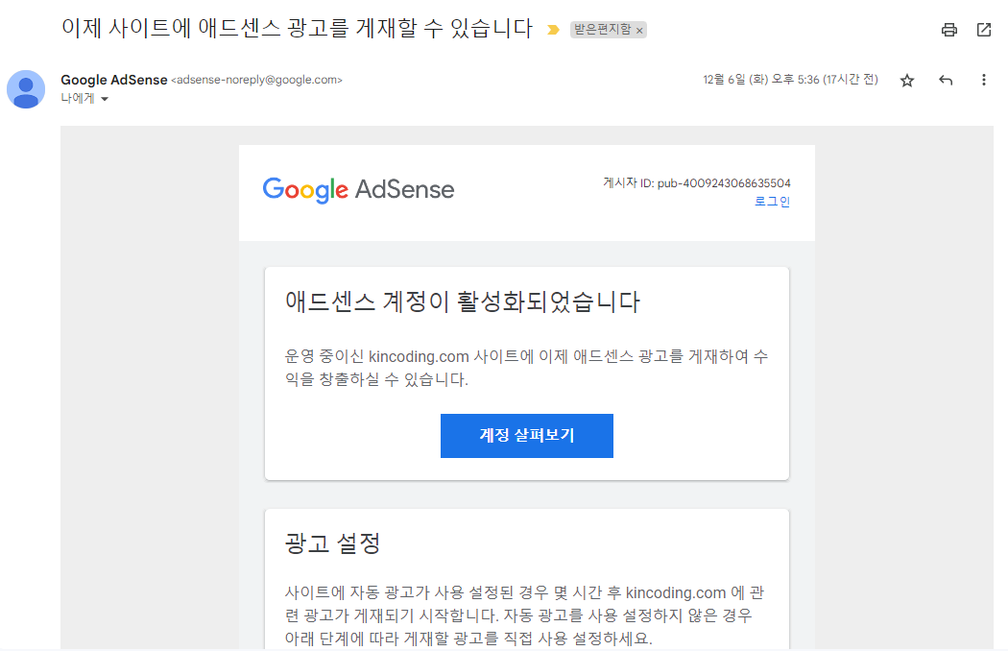Click the blue 계정 살펴보기 action bar
Screen dimensions: 1008x651
point(526,435)
